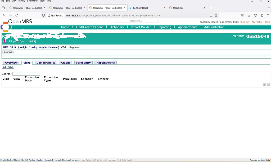
Task: Open new browser tab with plus button
Action: tap(211, 8)
